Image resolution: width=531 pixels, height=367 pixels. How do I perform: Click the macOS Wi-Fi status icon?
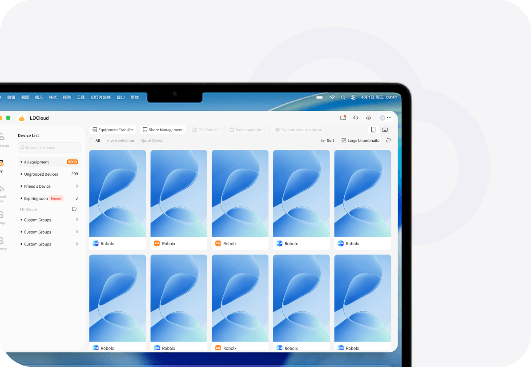[332, 97]
